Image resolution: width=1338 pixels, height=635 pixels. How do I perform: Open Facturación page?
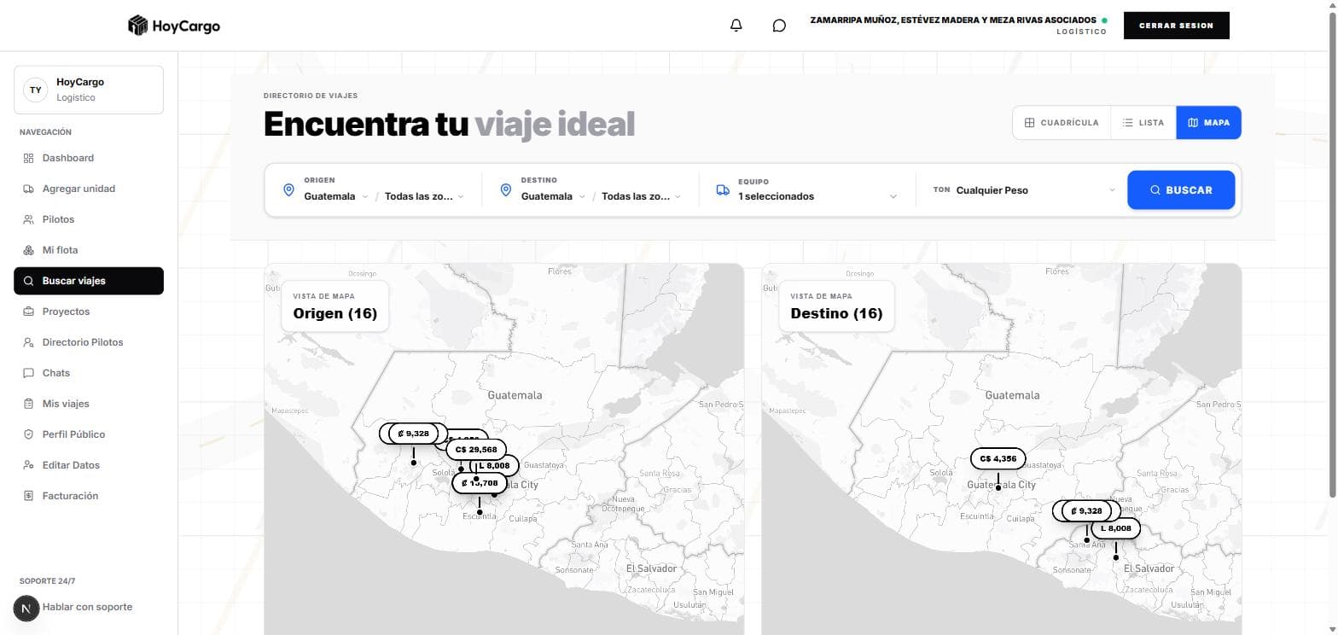click(x=89, y=496)
